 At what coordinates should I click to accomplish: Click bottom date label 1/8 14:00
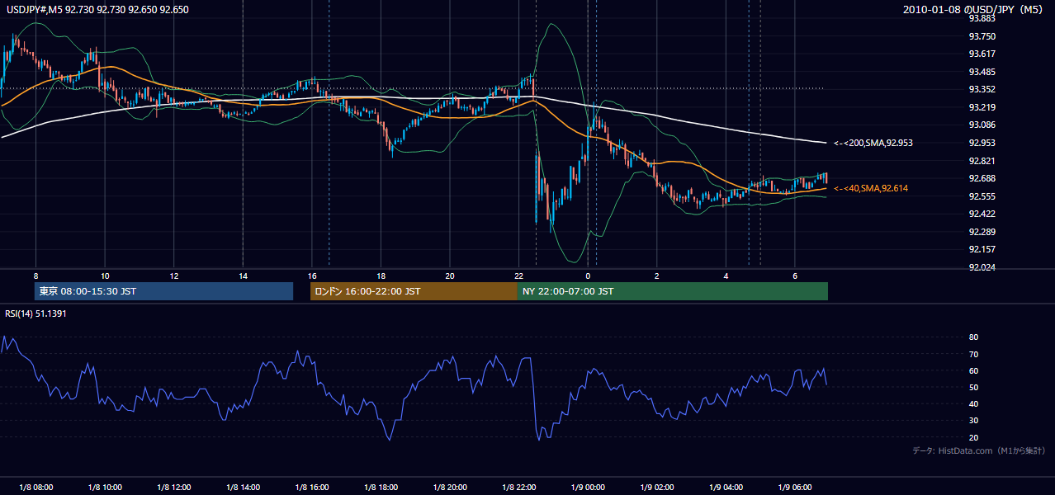tap(243, 487)
